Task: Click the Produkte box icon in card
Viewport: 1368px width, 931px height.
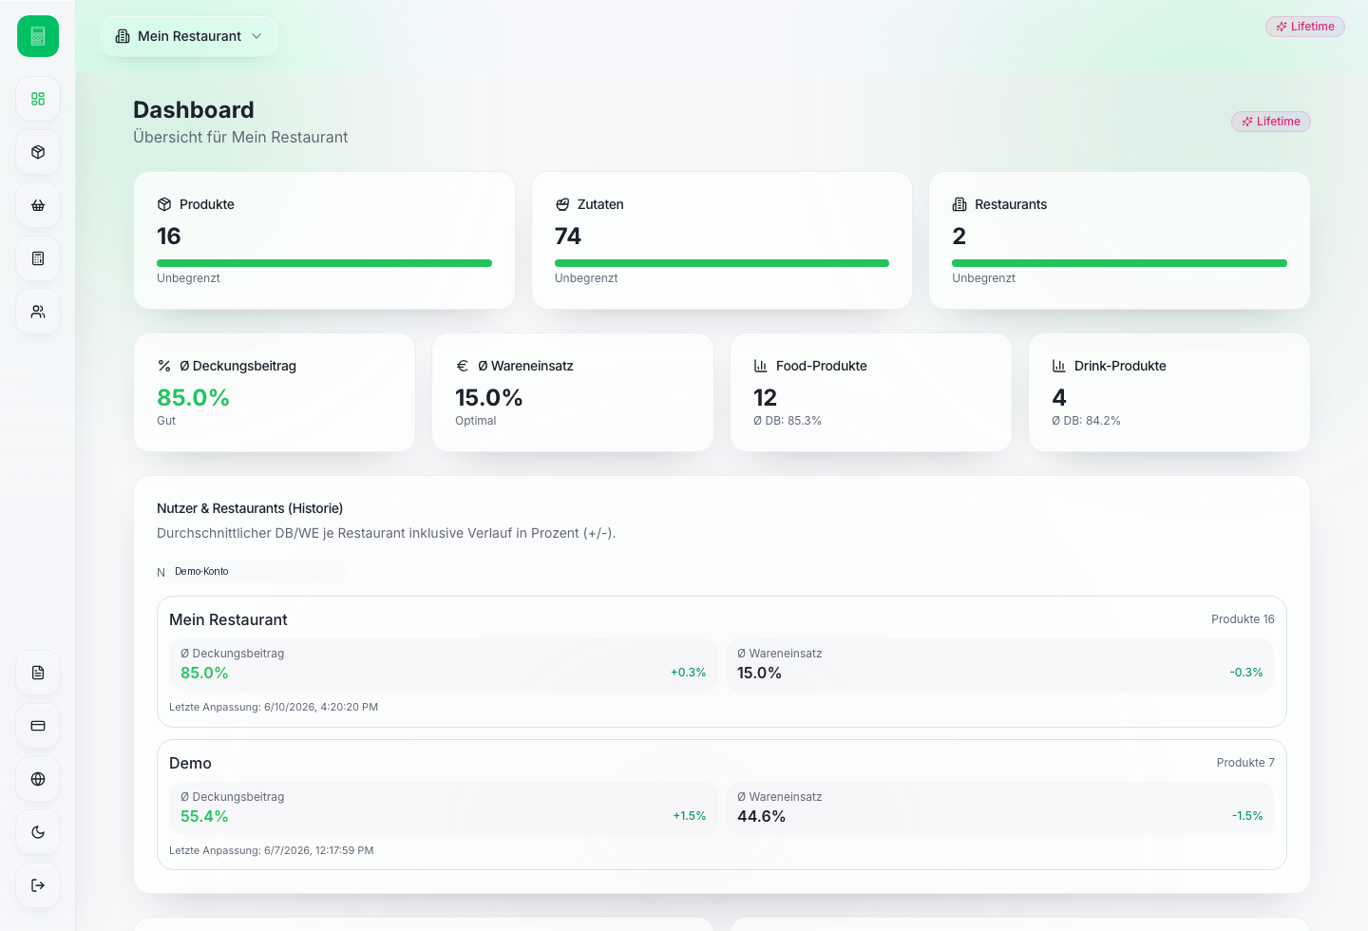Action: pyautogui.click(x=164, y=204)
